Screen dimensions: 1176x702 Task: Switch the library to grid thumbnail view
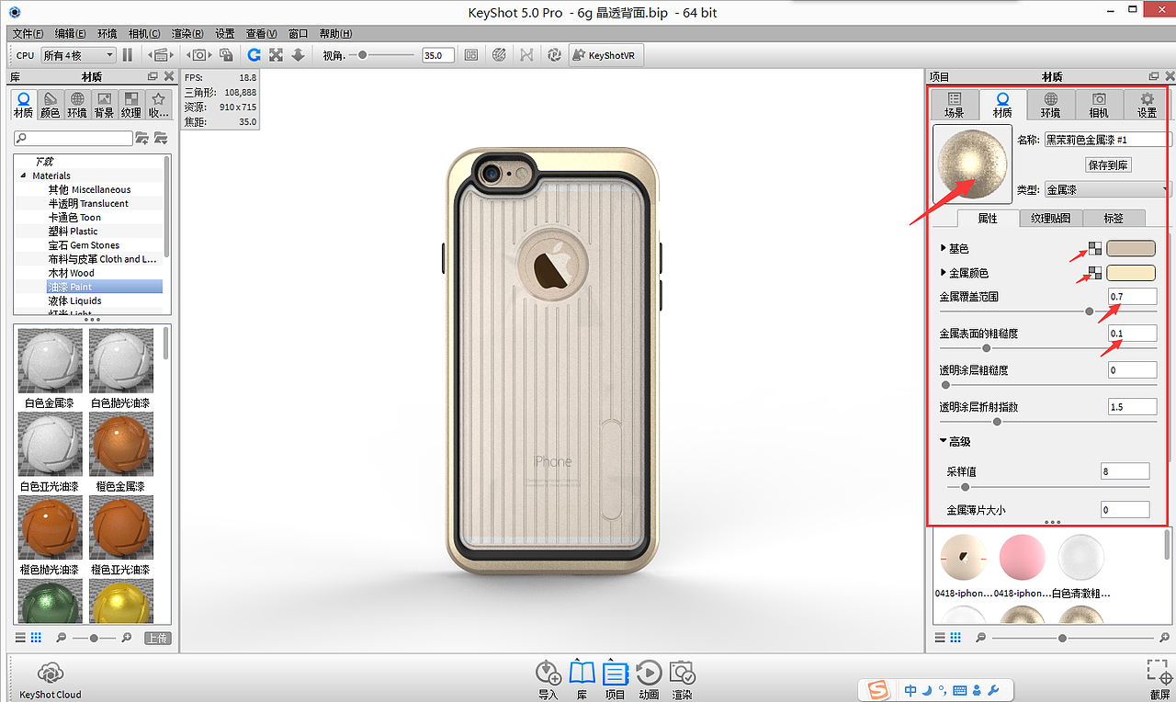tap(36, 637)
